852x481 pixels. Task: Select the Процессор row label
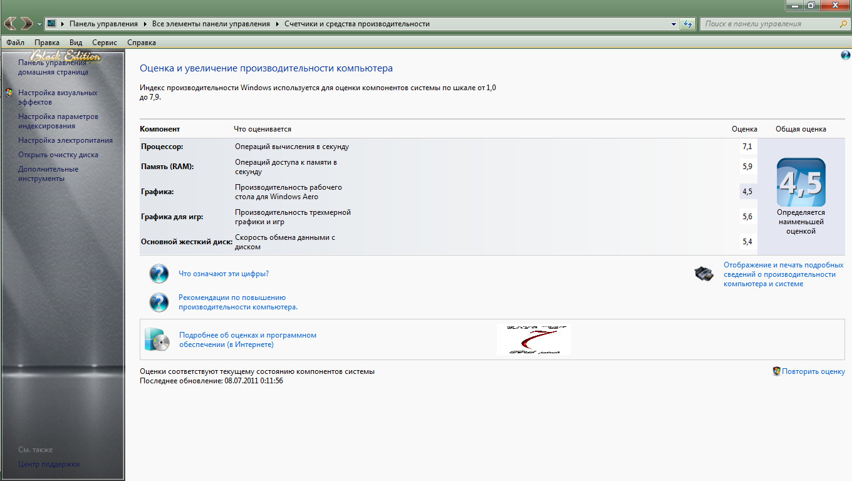162,147
